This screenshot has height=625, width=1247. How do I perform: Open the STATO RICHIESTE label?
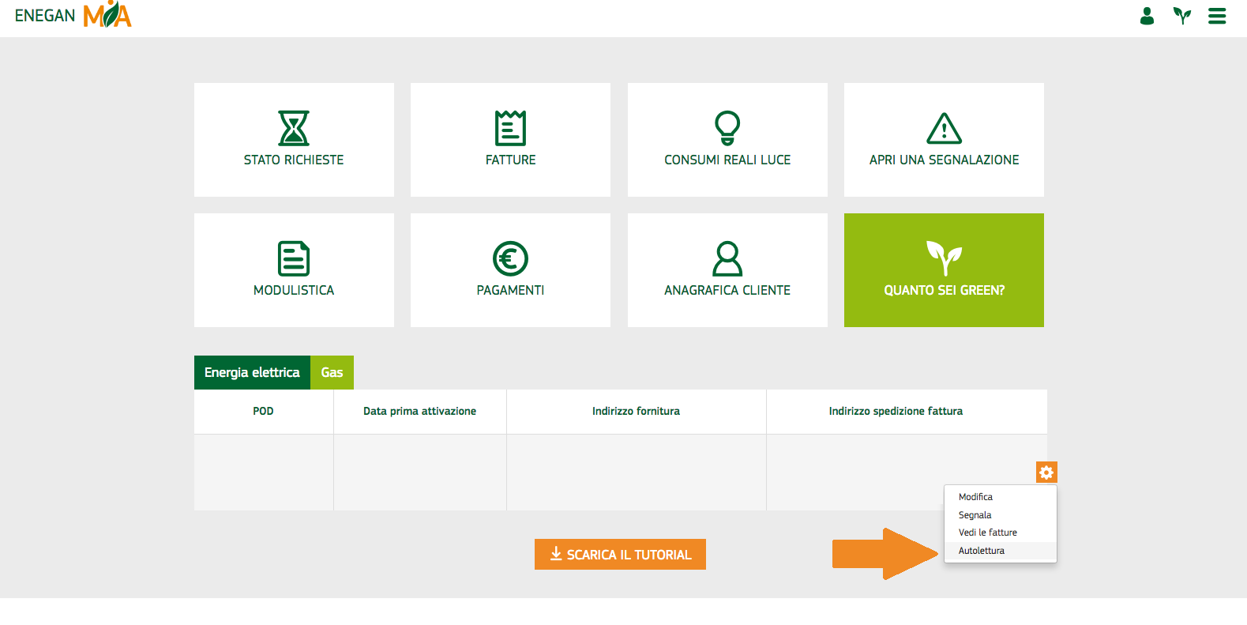click(x=294, y=160)
